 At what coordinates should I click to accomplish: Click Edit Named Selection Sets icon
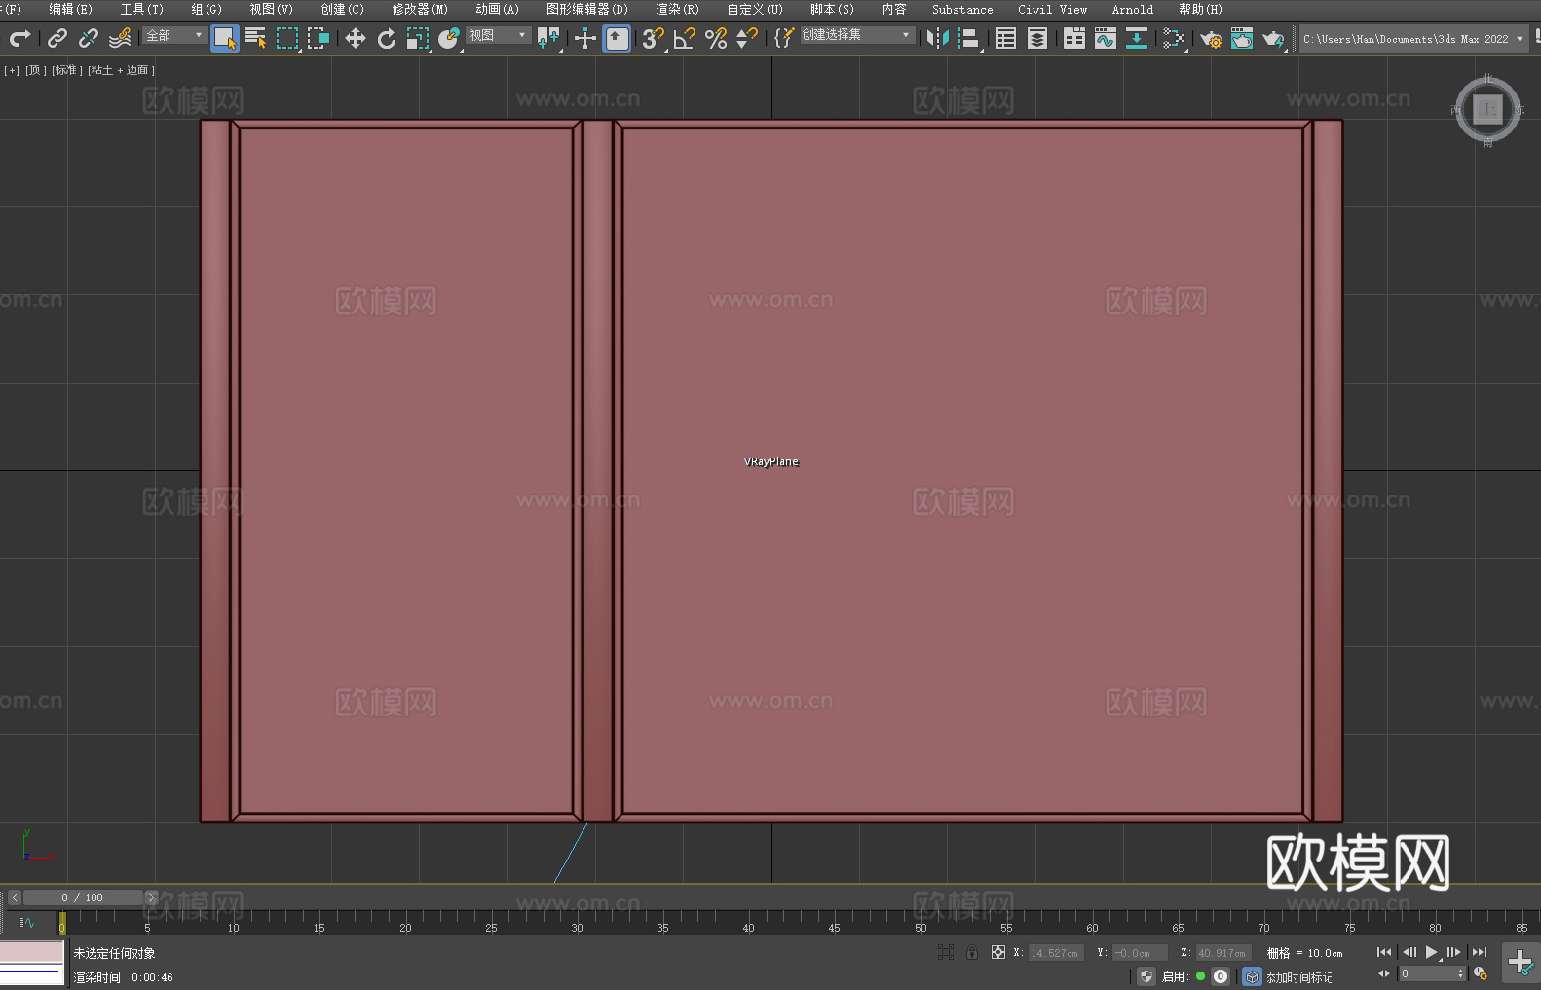[783, 39]
